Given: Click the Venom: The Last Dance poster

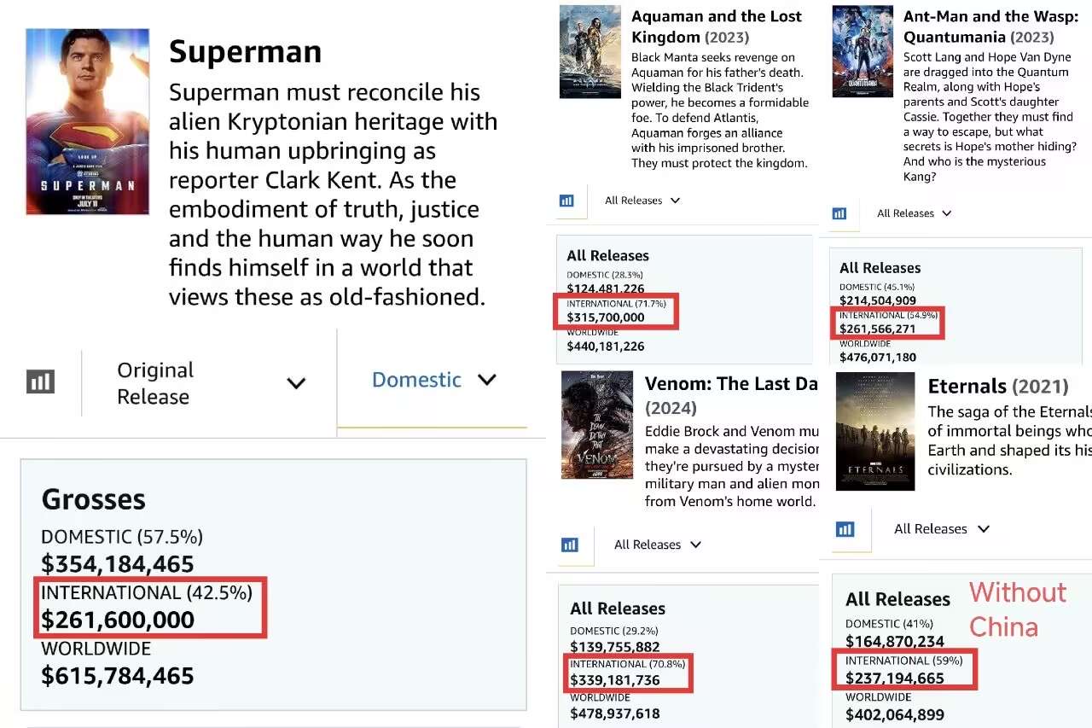Looking at the screenshot, I should pos(597,424).
